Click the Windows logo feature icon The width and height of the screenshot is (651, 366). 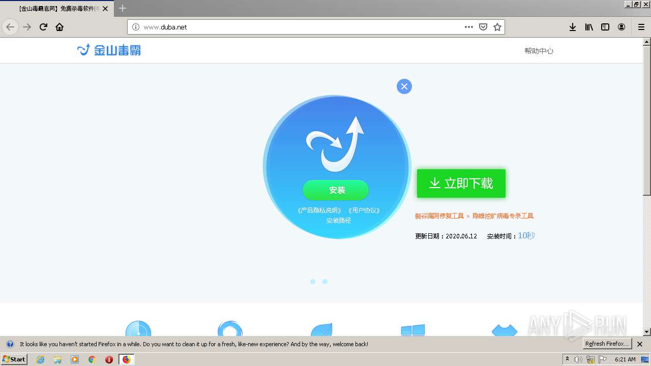413,330
